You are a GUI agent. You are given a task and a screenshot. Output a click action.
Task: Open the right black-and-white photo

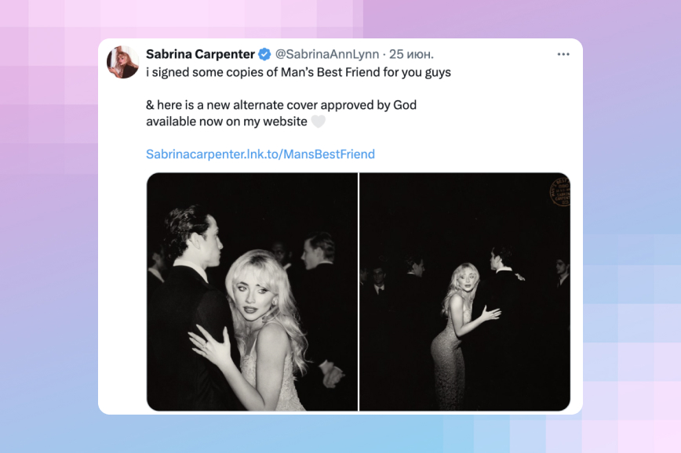pos(464,292)
